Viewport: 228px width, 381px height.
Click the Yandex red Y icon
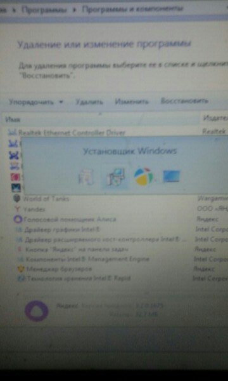[x=17, y=209]
